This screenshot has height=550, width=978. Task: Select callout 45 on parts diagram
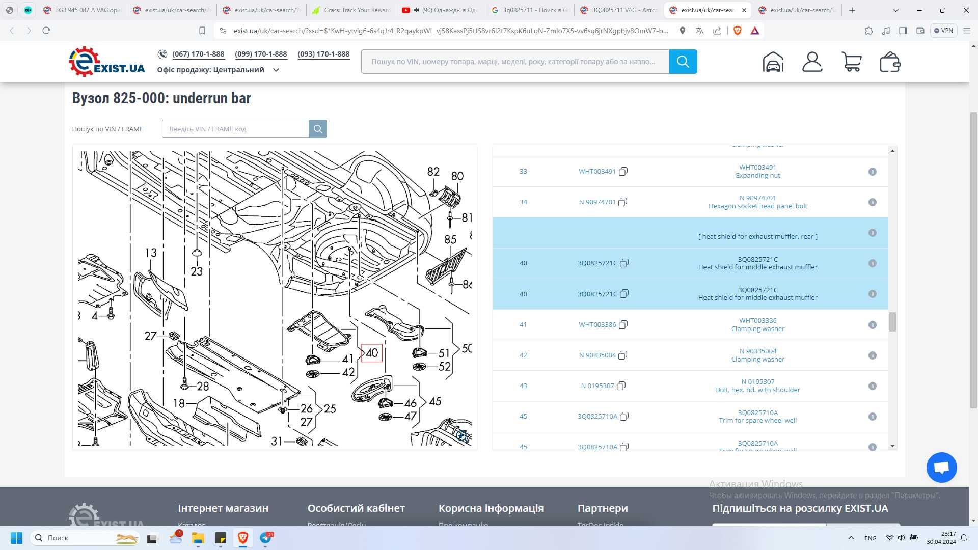tap(435, 401)
